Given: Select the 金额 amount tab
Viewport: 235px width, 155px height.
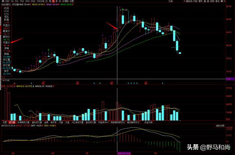Looking at the screenshot, I should tap(46, 122).
